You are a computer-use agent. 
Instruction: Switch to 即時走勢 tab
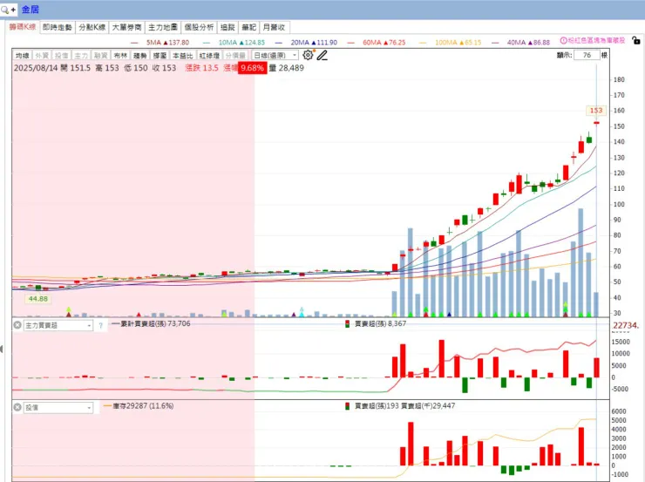(58, 27)
